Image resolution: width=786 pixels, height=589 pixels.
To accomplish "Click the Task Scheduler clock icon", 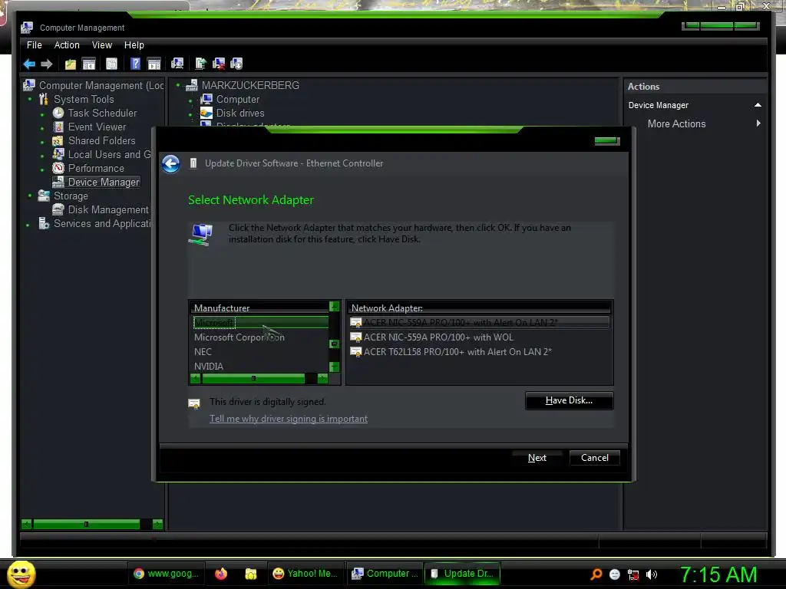I will tap(58, 114).
